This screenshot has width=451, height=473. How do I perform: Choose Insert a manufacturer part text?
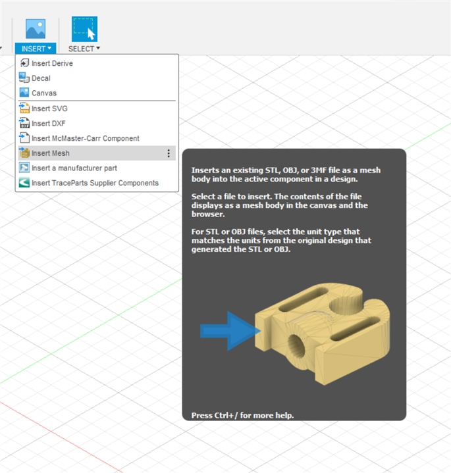74,168
